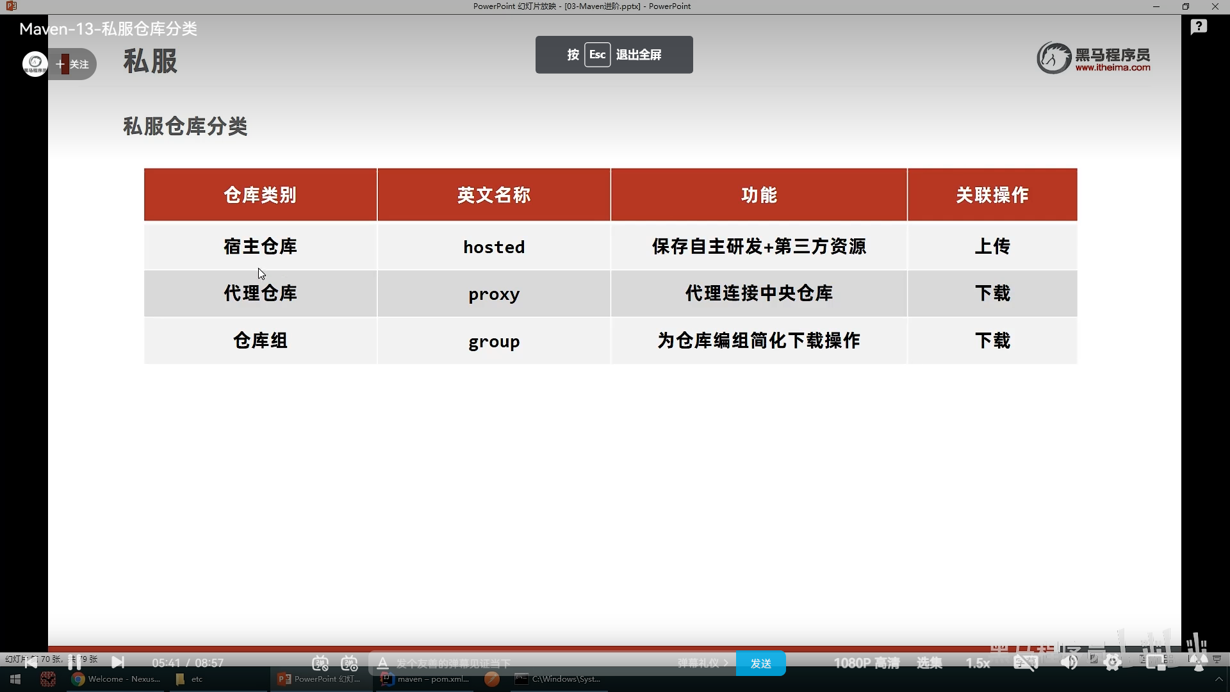Switch to etc folder taskbar item

(x=190, y=679)
